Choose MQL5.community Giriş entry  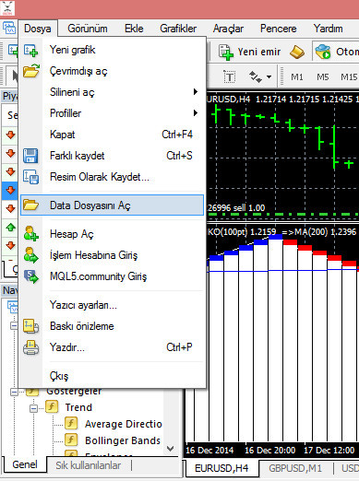[112, 276]
